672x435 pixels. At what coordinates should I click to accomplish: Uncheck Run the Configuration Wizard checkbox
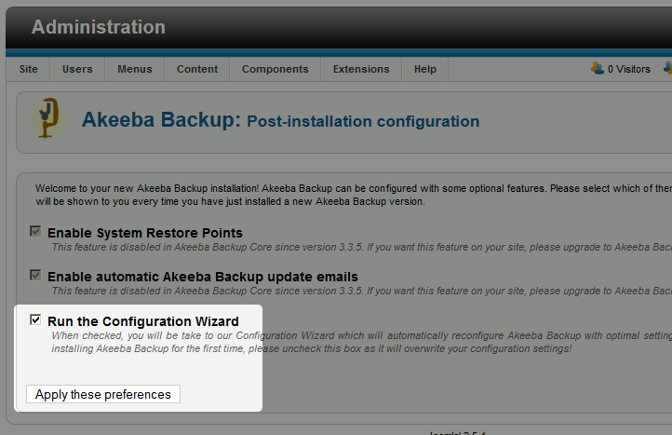click(x=35, y=320)
